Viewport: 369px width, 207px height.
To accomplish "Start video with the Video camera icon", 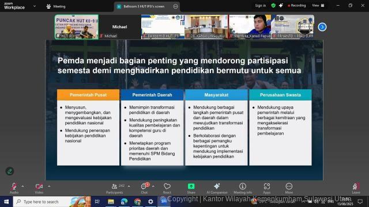I will pyautogui.click(x=39, y=186).
